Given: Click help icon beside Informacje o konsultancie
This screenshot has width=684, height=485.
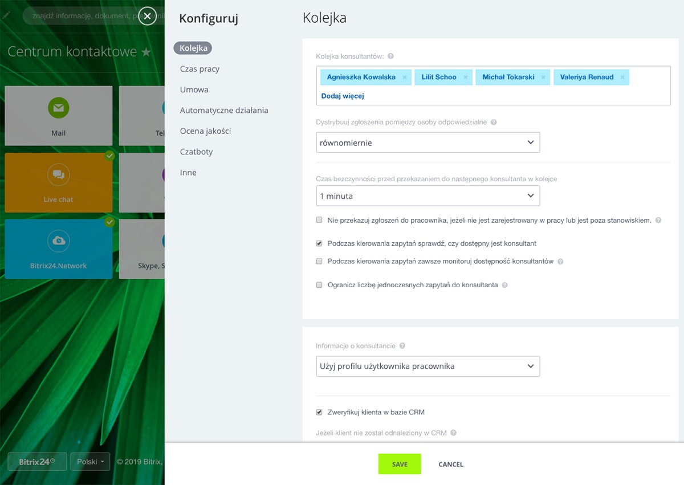Looking at the screenshot, I should [x=402, y=346].
